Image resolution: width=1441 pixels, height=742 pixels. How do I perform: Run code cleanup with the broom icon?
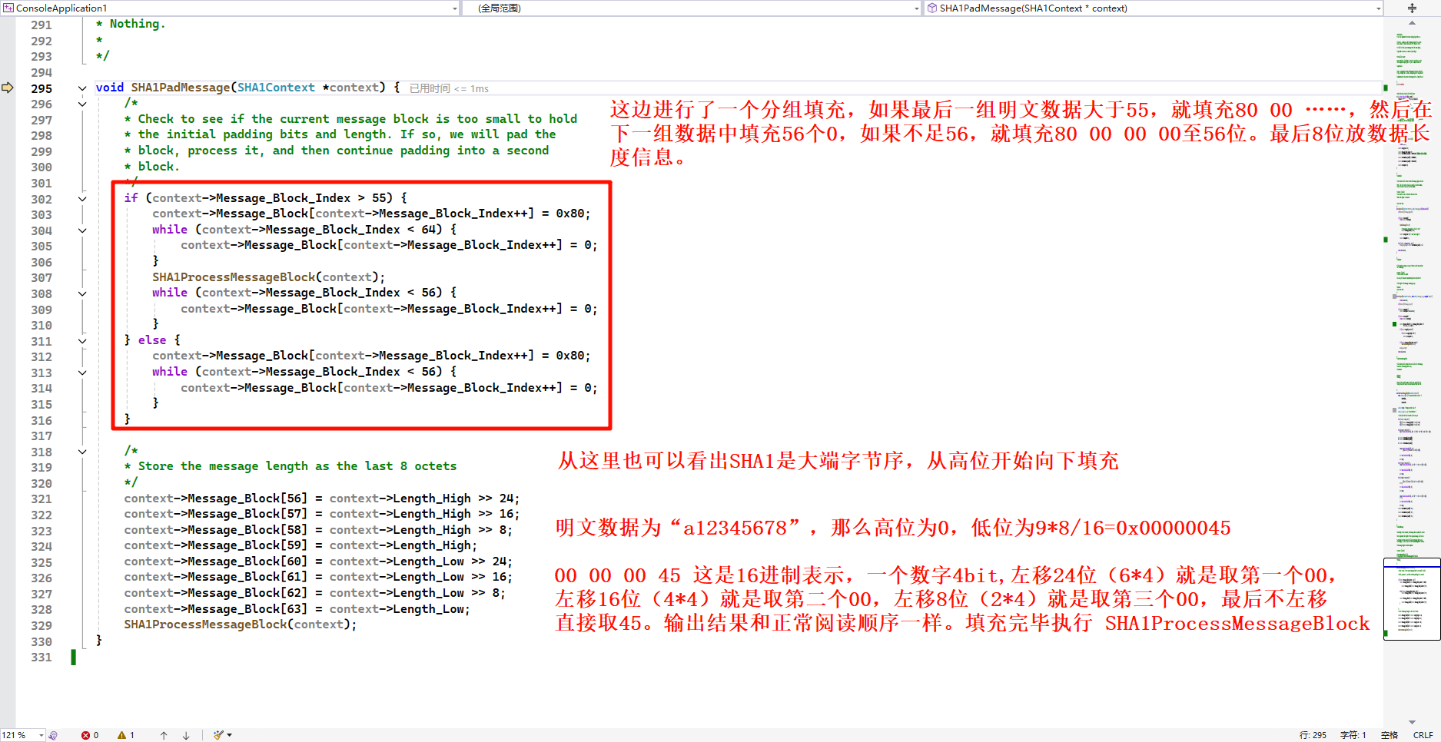(x=218, y=735)
